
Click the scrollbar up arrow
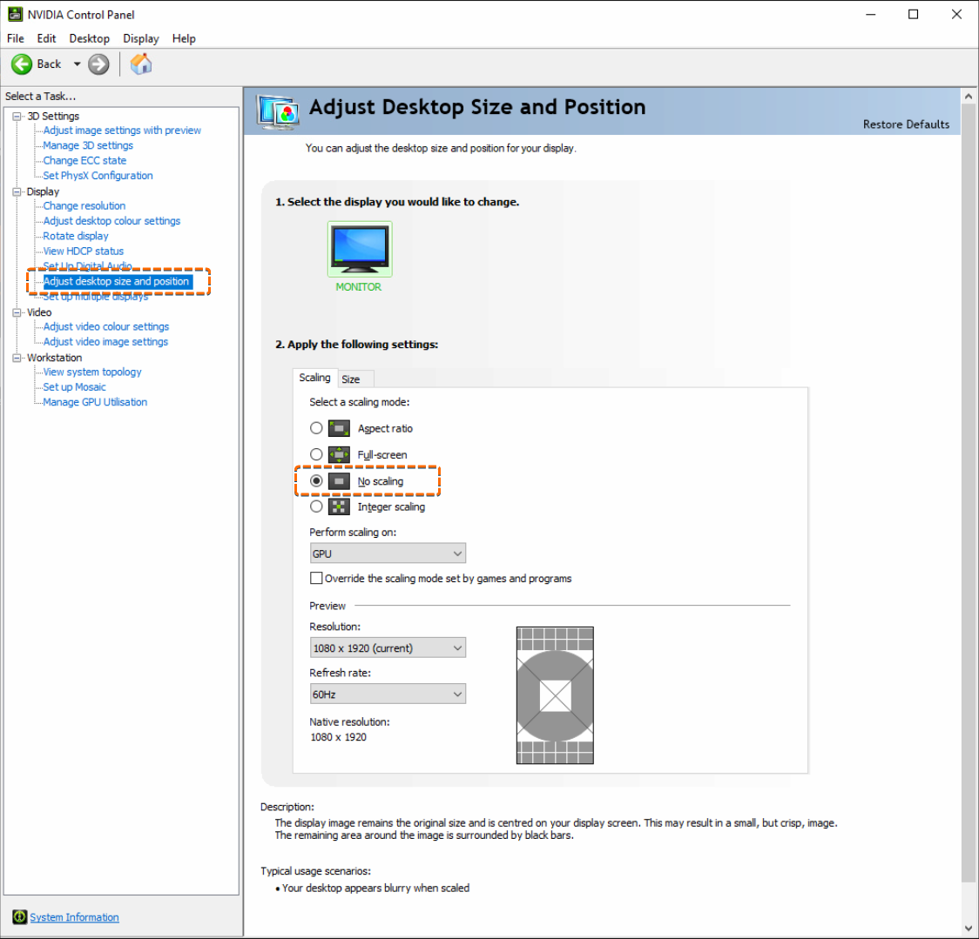click(x=969, y=96)
